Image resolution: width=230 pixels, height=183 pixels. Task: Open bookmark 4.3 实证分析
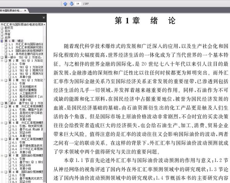[x=22, y=116]
